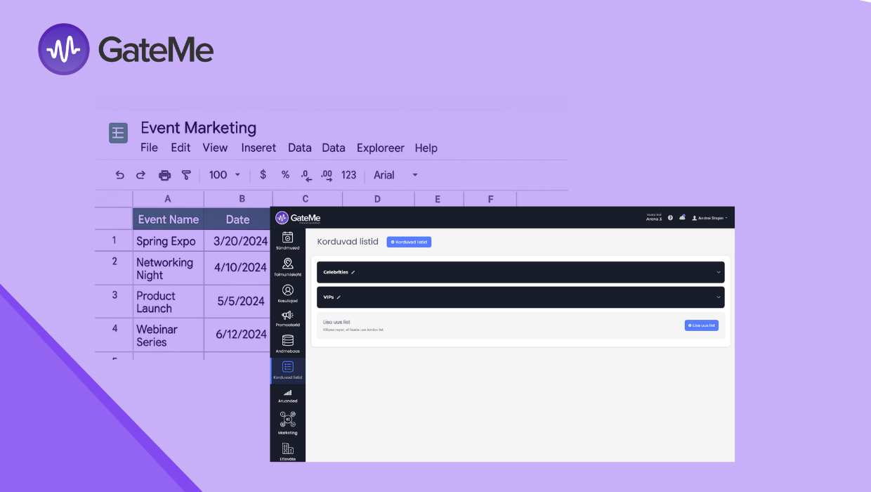Select column A header in the spreadsheet
871x492 pixels.
coord(168,199)
